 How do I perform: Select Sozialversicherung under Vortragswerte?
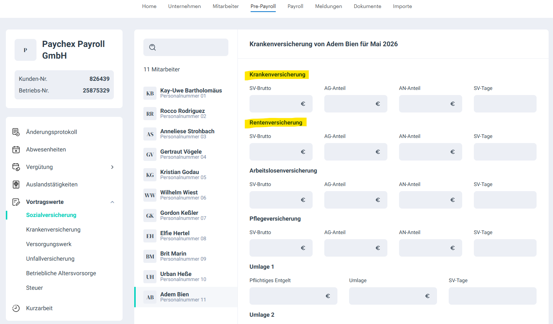click(x=51, y=215)
